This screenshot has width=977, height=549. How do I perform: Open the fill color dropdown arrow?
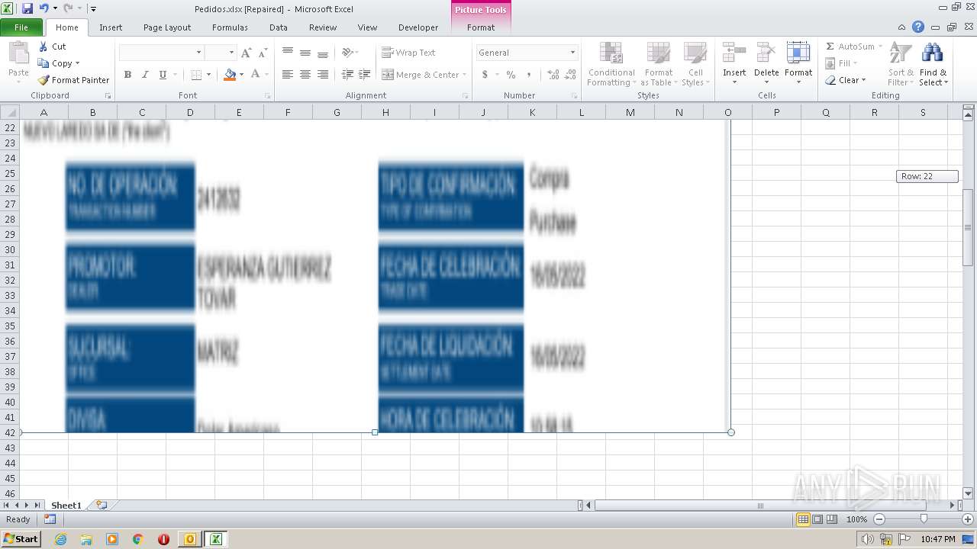pyautogui.click(x=242, y=75)
